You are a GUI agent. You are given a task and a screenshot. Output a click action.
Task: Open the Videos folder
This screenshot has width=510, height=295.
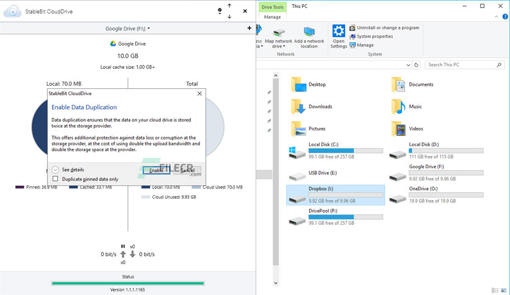click(407, 129)
